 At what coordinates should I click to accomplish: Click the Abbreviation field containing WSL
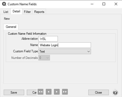pos(48,39)
